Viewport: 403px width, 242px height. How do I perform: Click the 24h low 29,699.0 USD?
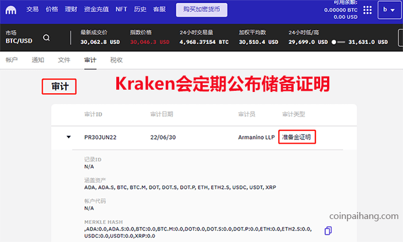pyautogui.click(x=308, y=42)
